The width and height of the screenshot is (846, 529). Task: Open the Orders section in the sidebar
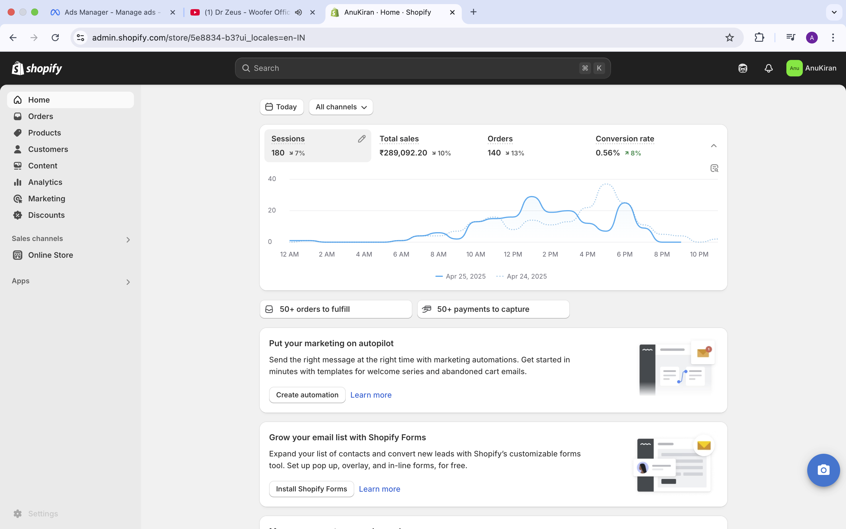pos(41,116)
